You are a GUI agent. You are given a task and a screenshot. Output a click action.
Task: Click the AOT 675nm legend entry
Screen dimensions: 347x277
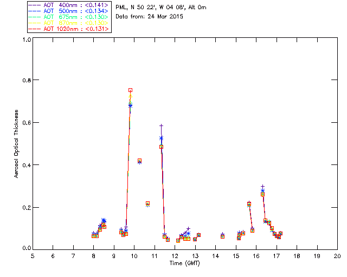click(x=69, y=17)
